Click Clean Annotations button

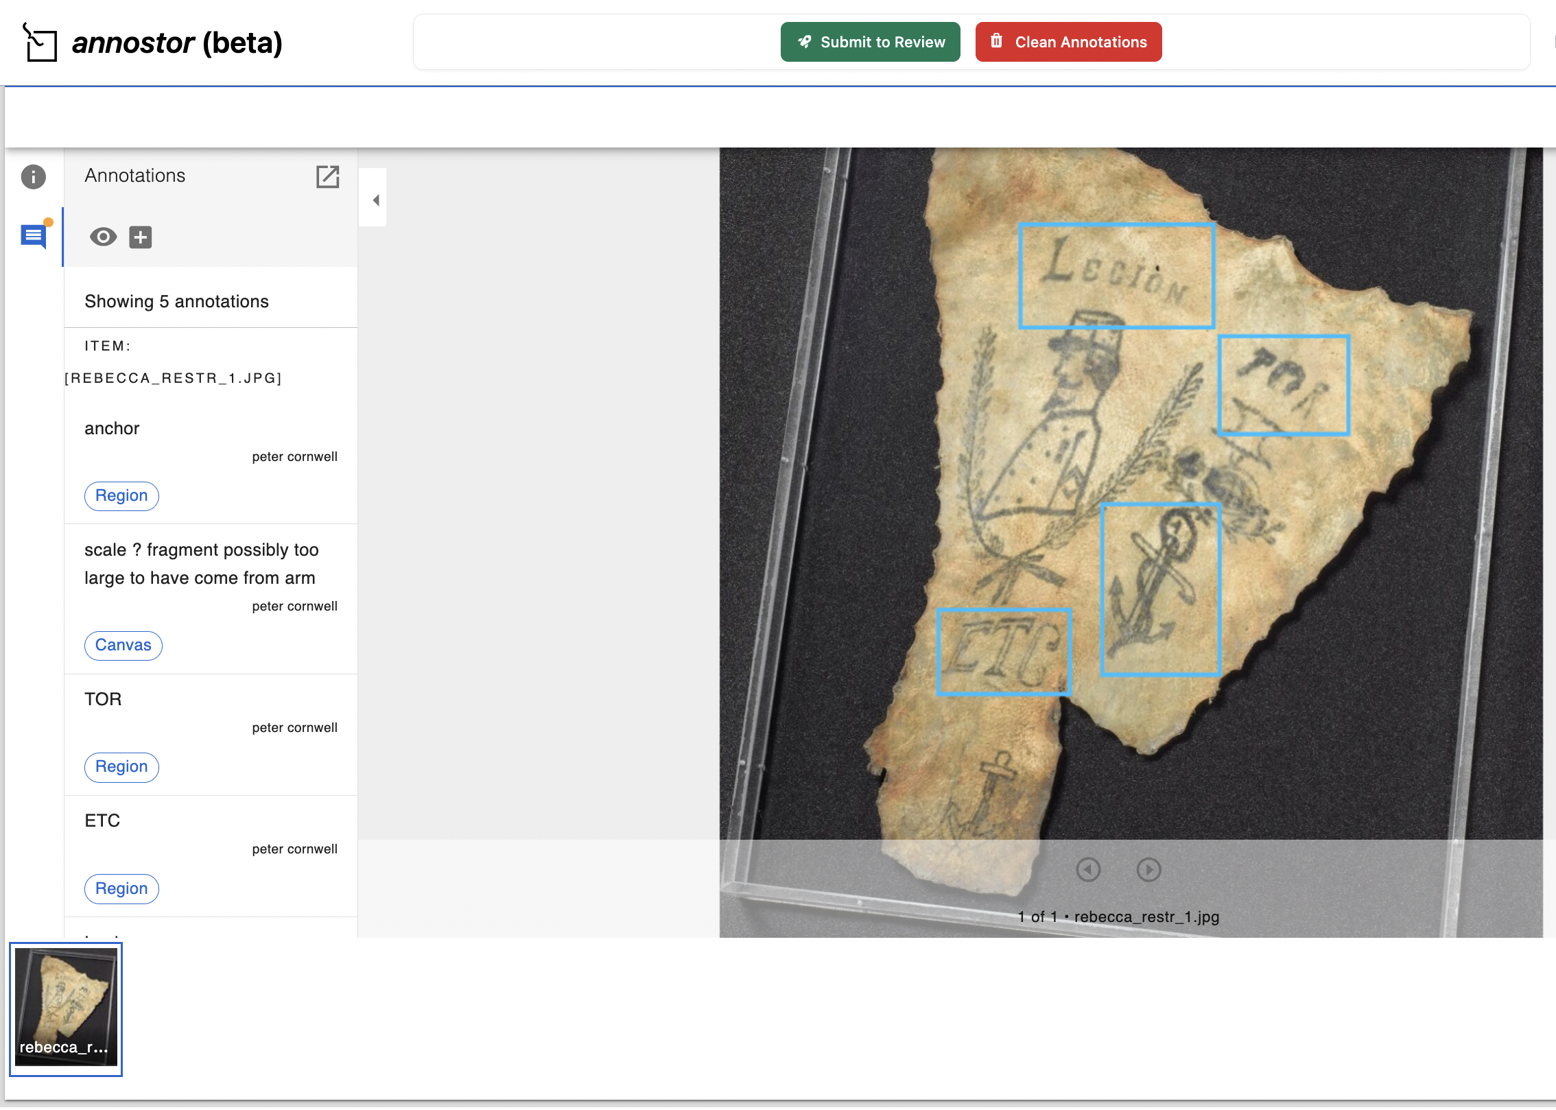coord(1068,42)
